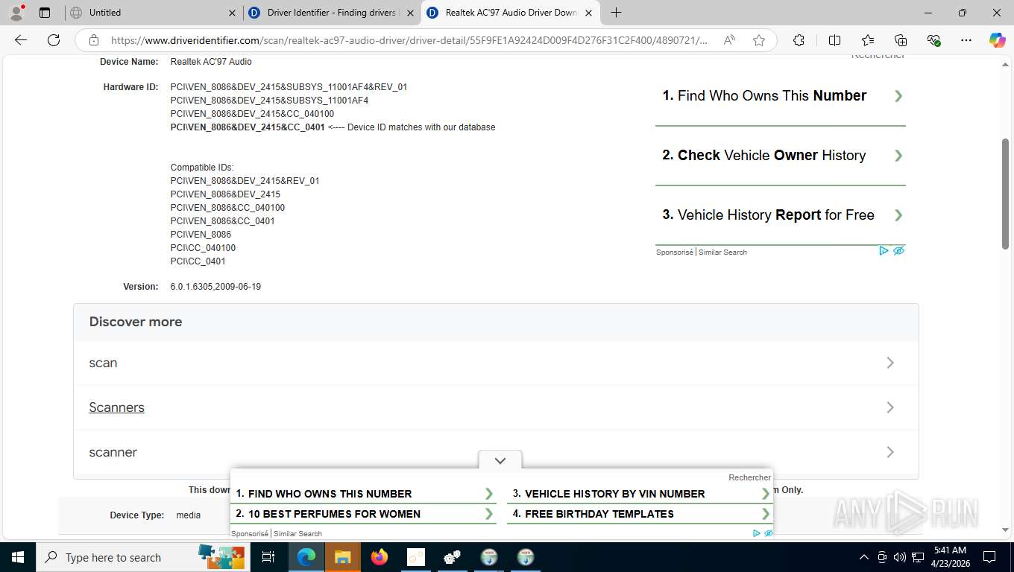Collapse the bottom ad with chevron button
The image size is (1014, 572).
coord(500,460)
